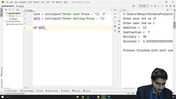176x99 pixels.
Task: Toggle Bookmarks sidebar stripe button
Action: click(2, 71)
